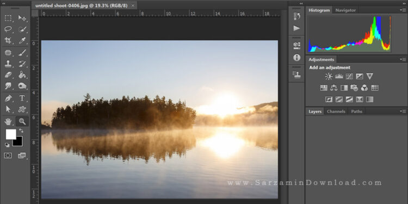Switch to the Navigator tab
Screen dimensions: 408x204
345,10
